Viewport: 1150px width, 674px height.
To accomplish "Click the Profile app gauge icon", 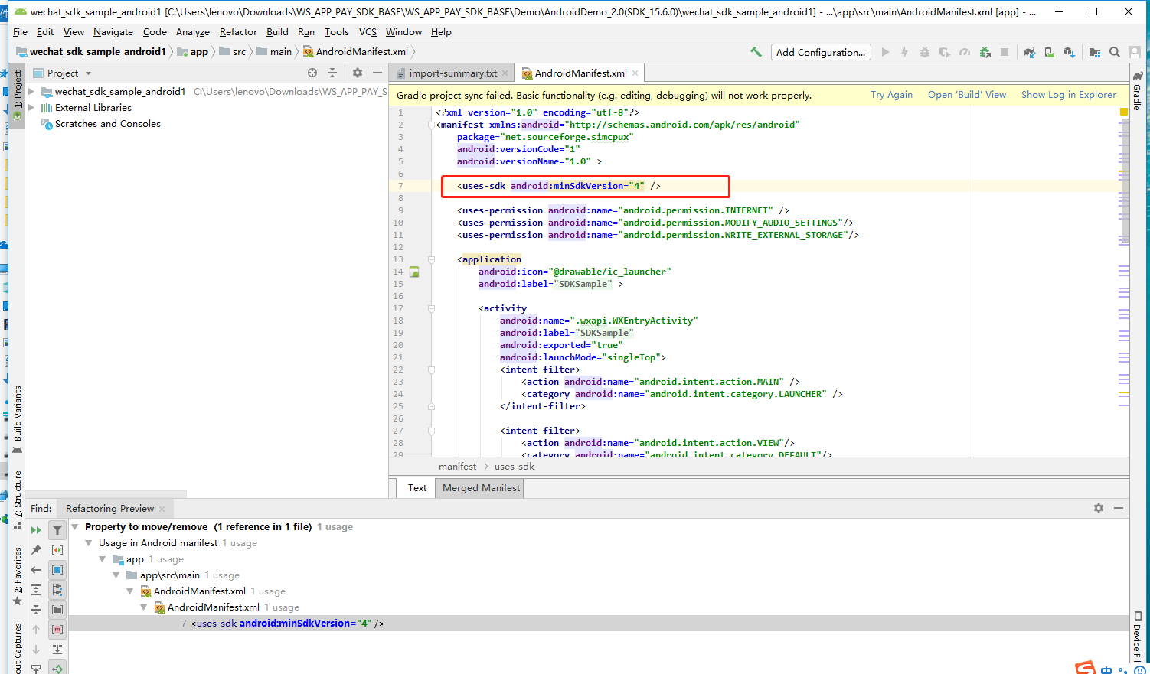I will [x=965, y=52].
